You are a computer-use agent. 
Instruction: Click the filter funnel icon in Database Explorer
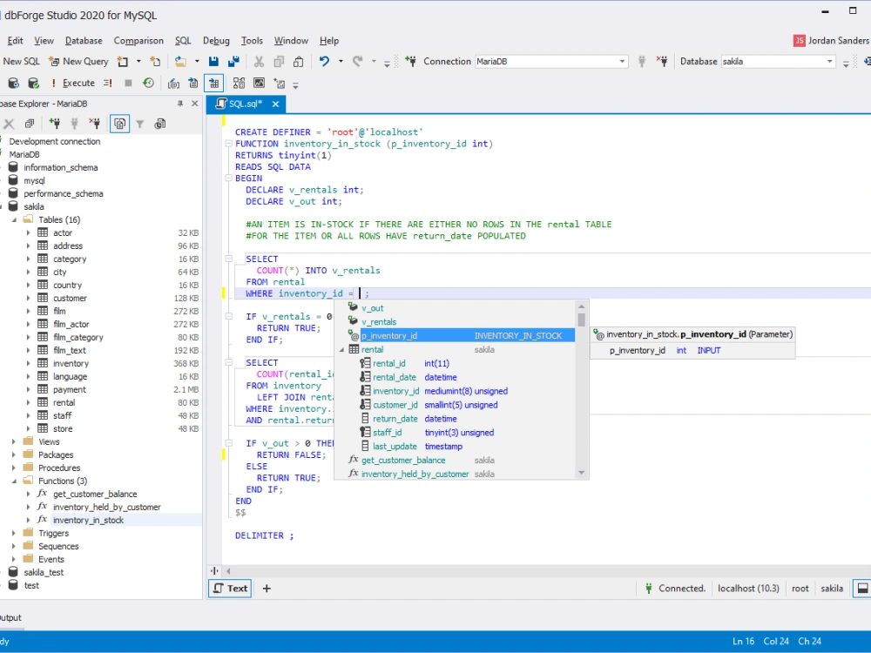point(140,124)
